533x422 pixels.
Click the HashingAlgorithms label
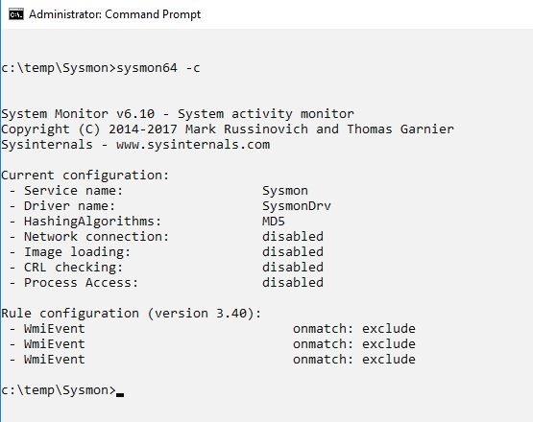(x=92, y=222)
